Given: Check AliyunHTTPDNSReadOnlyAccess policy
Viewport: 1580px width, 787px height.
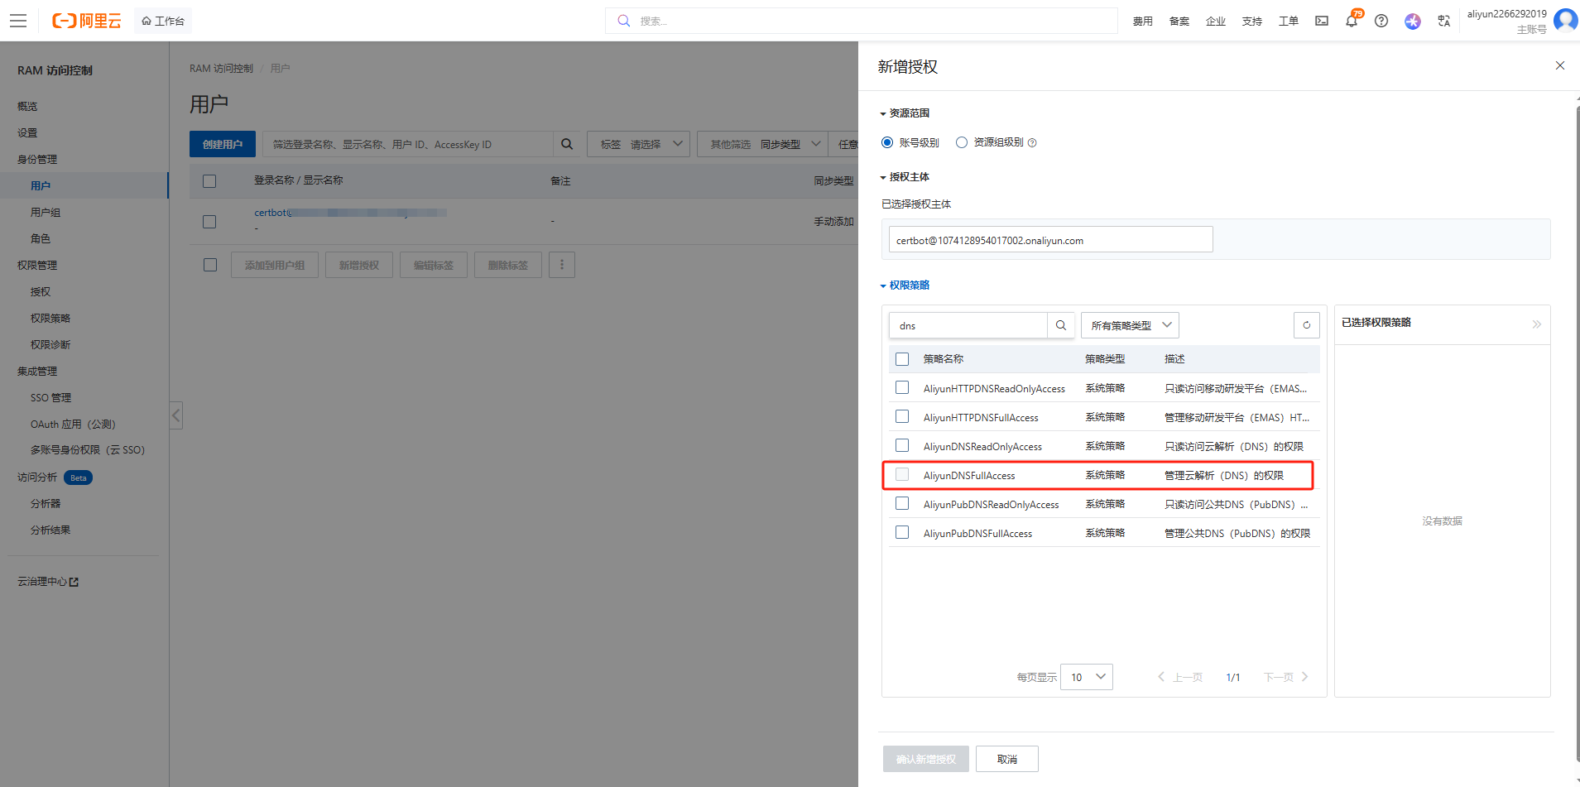Looking at the screenshot, I should [x=902, y=387].
